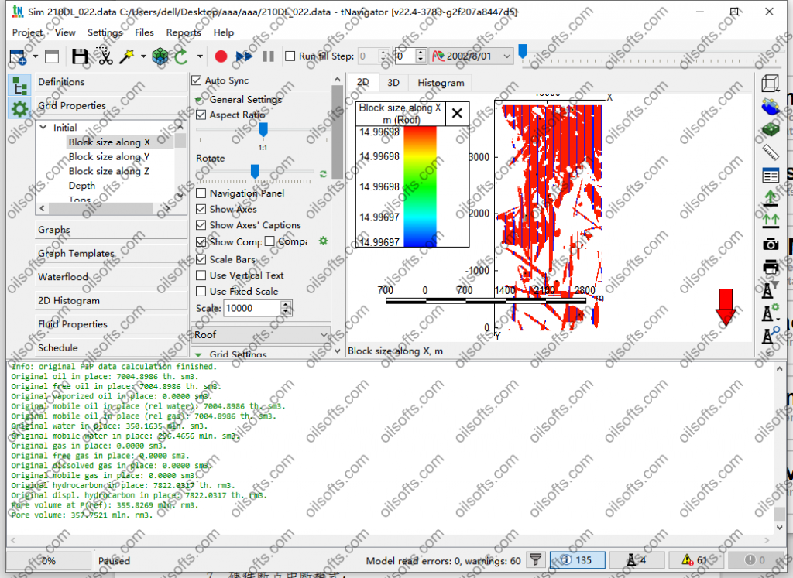Click the tree structure icon in left sidebar
Image resolution: width=793 pixels, height=578 pixels.
(x=19, y=86)
